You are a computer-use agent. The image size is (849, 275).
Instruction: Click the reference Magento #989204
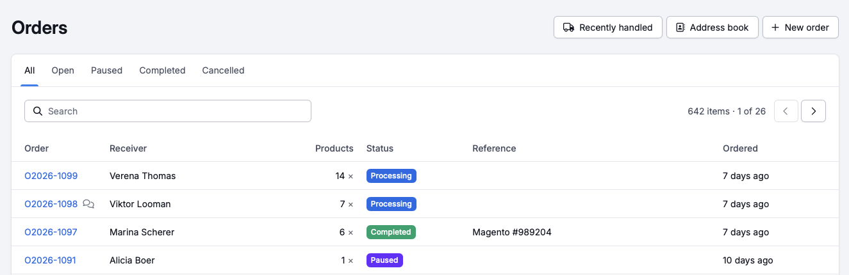click(x=512, y=232)
